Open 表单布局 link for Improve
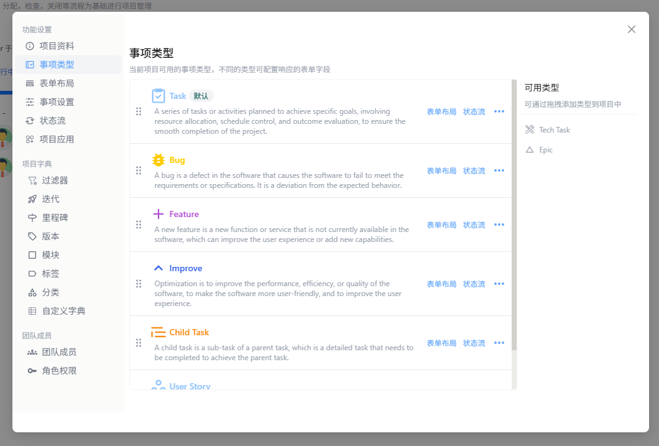The width and height of the screenshot is (659, 446). [x=441, y=284]
